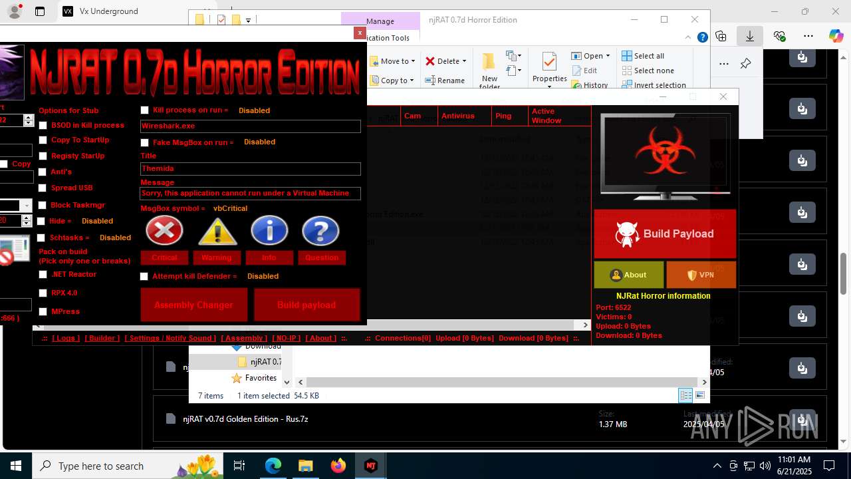Click the Explorer help question icon
The height and width of the screenshot is (479, 851).
pyautogui.click(x=702, y=38)
